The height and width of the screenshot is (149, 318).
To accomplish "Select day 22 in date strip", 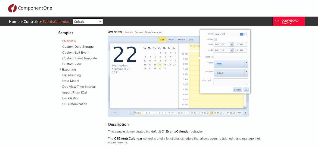I will [x=211, y=113].
